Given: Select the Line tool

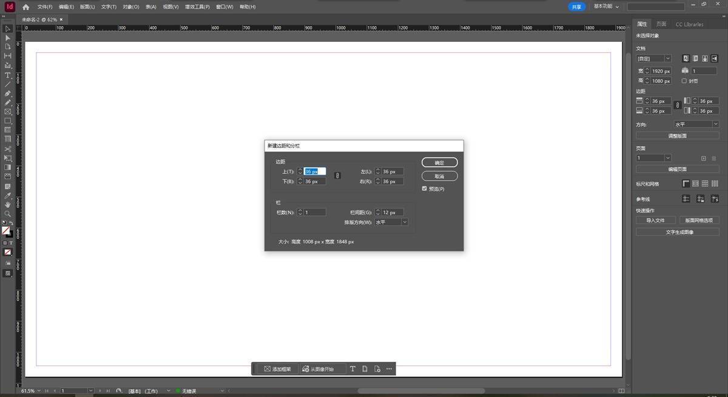Looking at the screenshot, I should 8,84.
